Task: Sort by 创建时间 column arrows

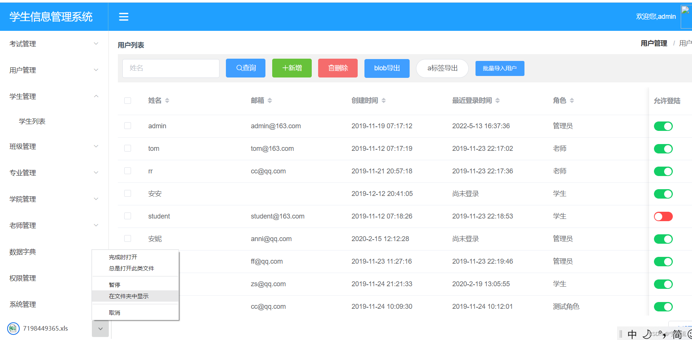Action: (384, 100)
